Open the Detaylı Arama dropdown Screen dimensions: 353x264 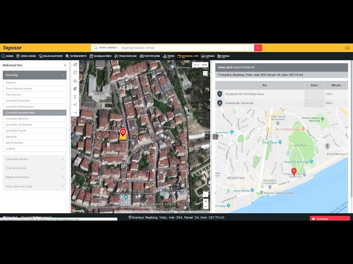tap(108, 48)
